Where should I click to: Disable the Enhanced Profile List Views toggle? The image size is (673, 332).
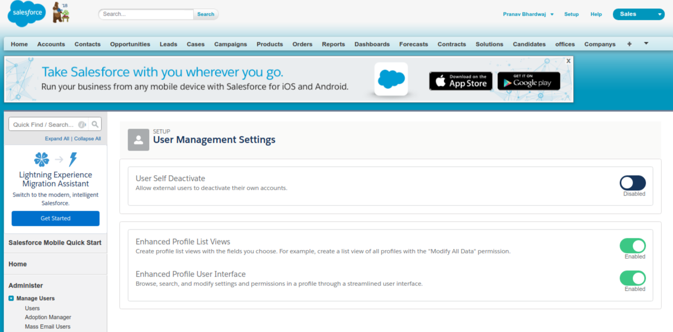coord(633,246)
